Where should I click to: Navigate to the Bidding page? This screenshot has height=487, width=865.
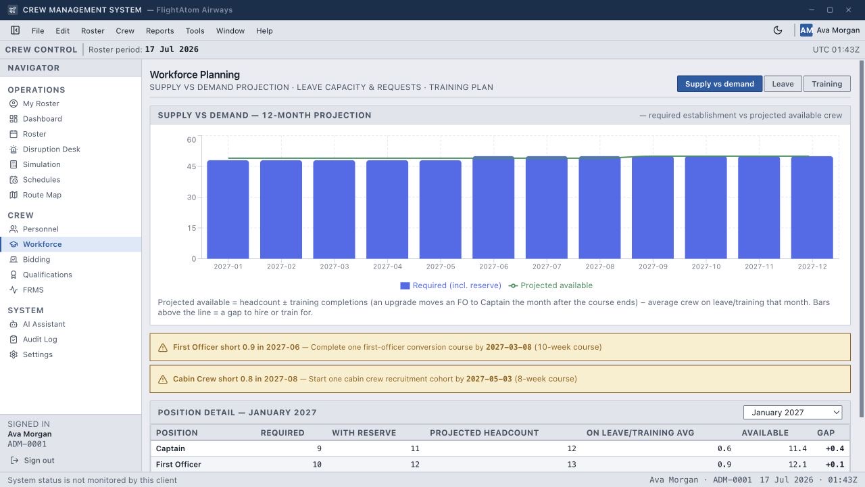(x=71, y=260)
